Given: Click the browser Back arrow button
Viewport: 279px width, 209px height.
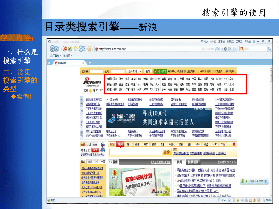Looking at the screenshot, I should [52, 49].
